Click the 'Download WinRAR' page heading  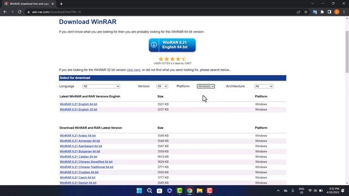coord(88,22)
